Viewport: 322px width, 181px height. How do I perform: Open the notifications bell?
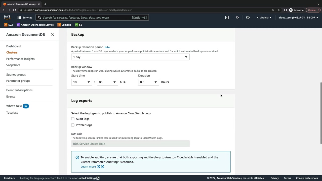pyautogui.click(x=237, y=18)
